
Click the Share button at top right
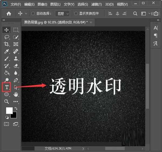(156, 13)
